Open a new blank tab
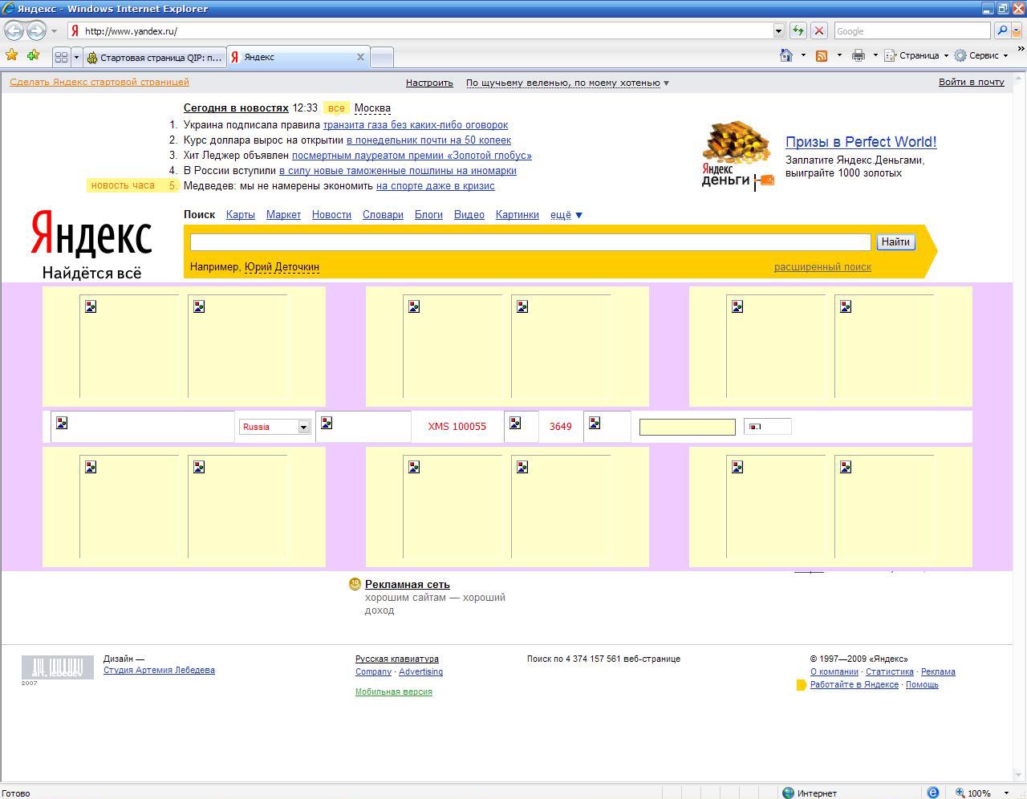The image size is (1027, 799). pyautogui.click(x=382, y=58)
